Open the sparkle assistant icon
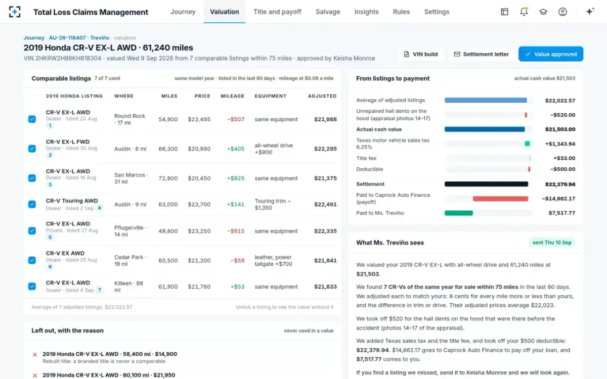The width and height of the screenshot is (607, 379). point(590,12)
